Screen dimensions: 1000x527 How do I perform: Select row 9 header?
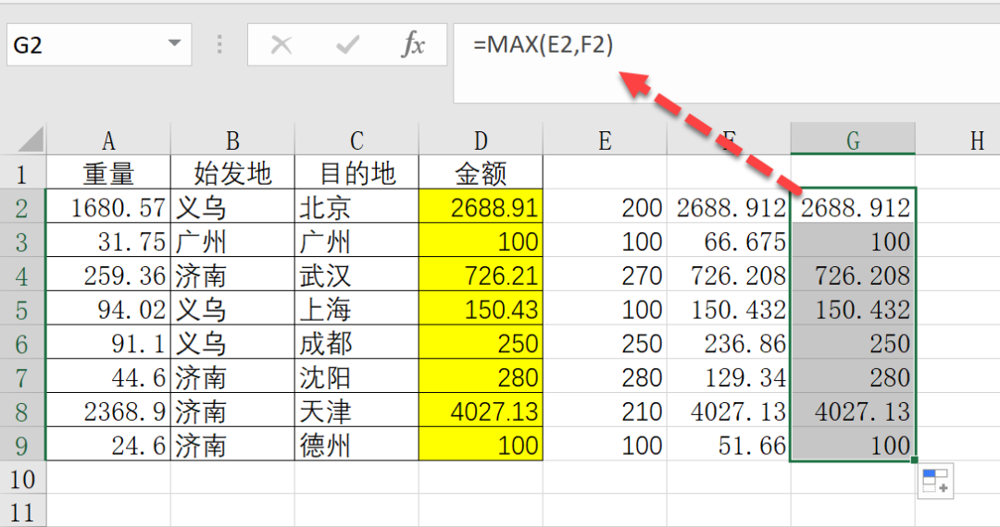[22, 445]
